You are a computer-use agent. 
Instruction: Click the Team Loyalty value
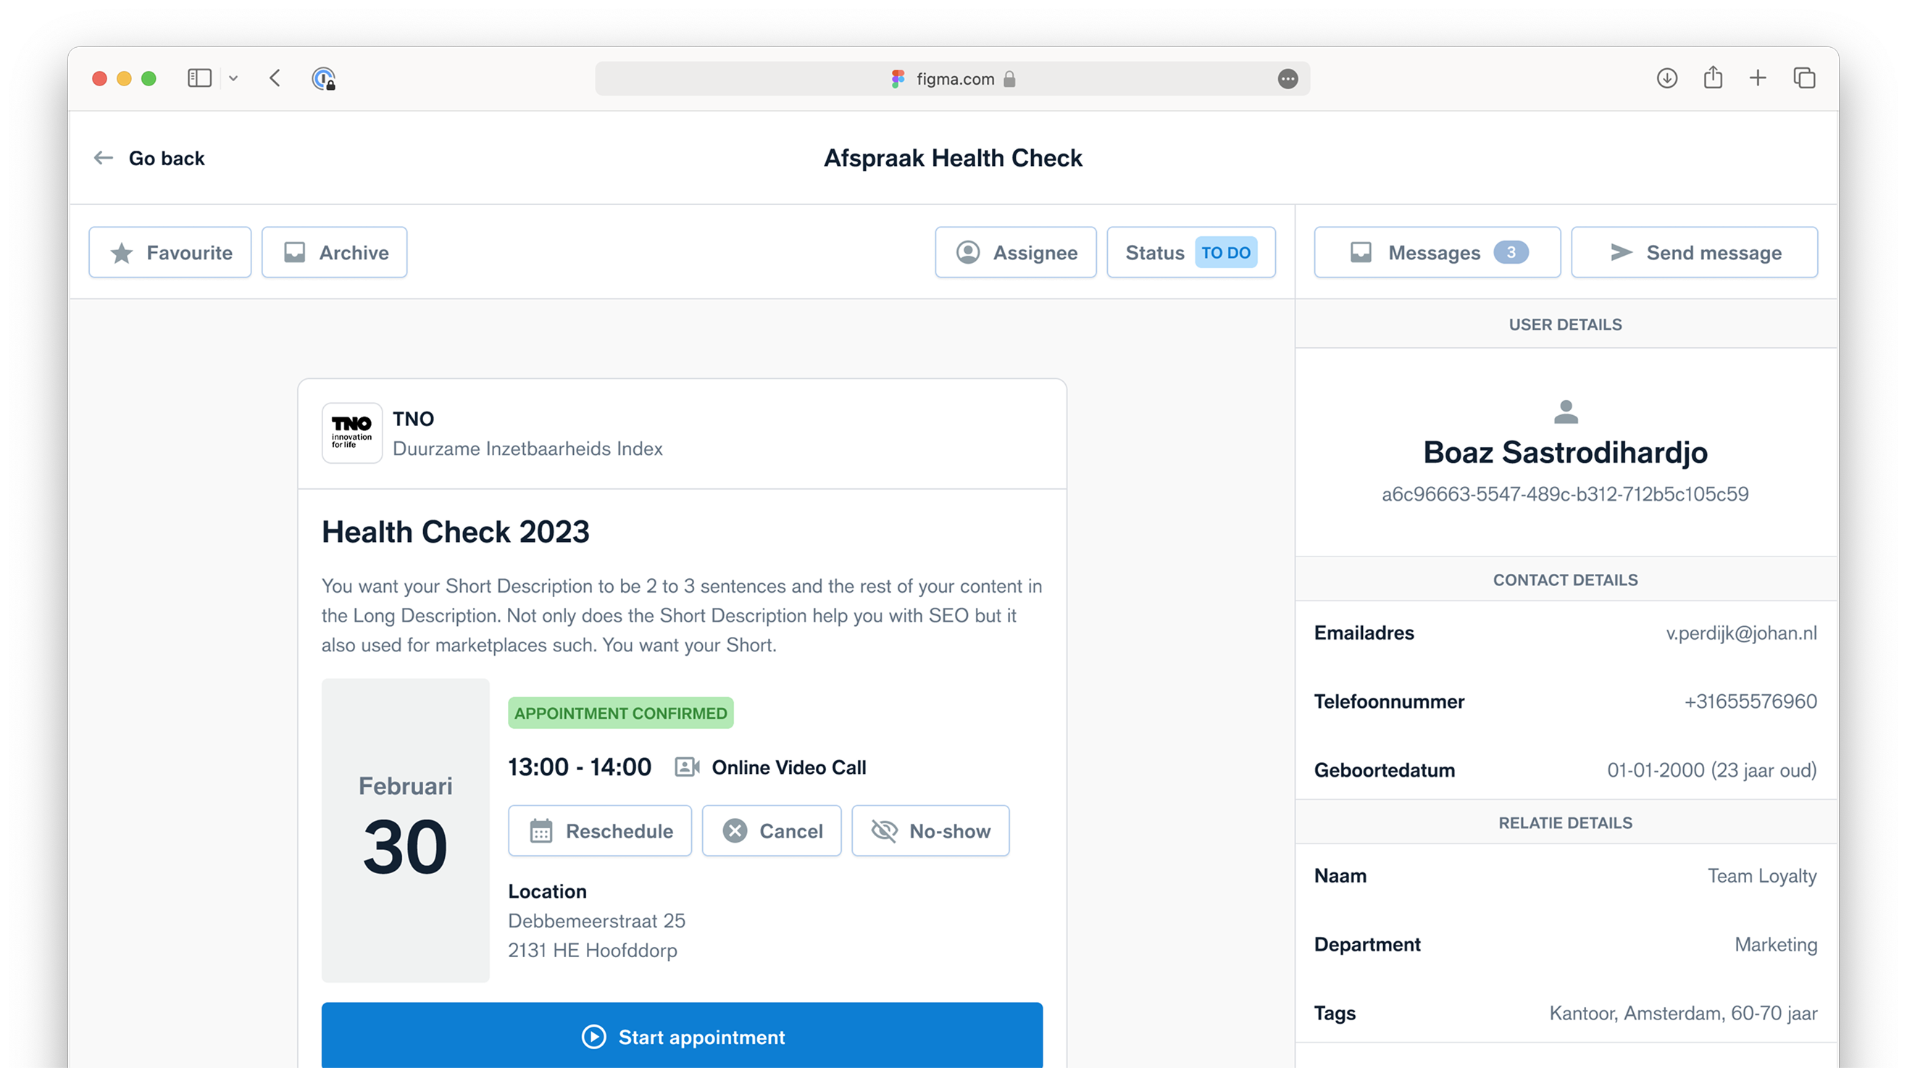click(x=1762, y=875)
